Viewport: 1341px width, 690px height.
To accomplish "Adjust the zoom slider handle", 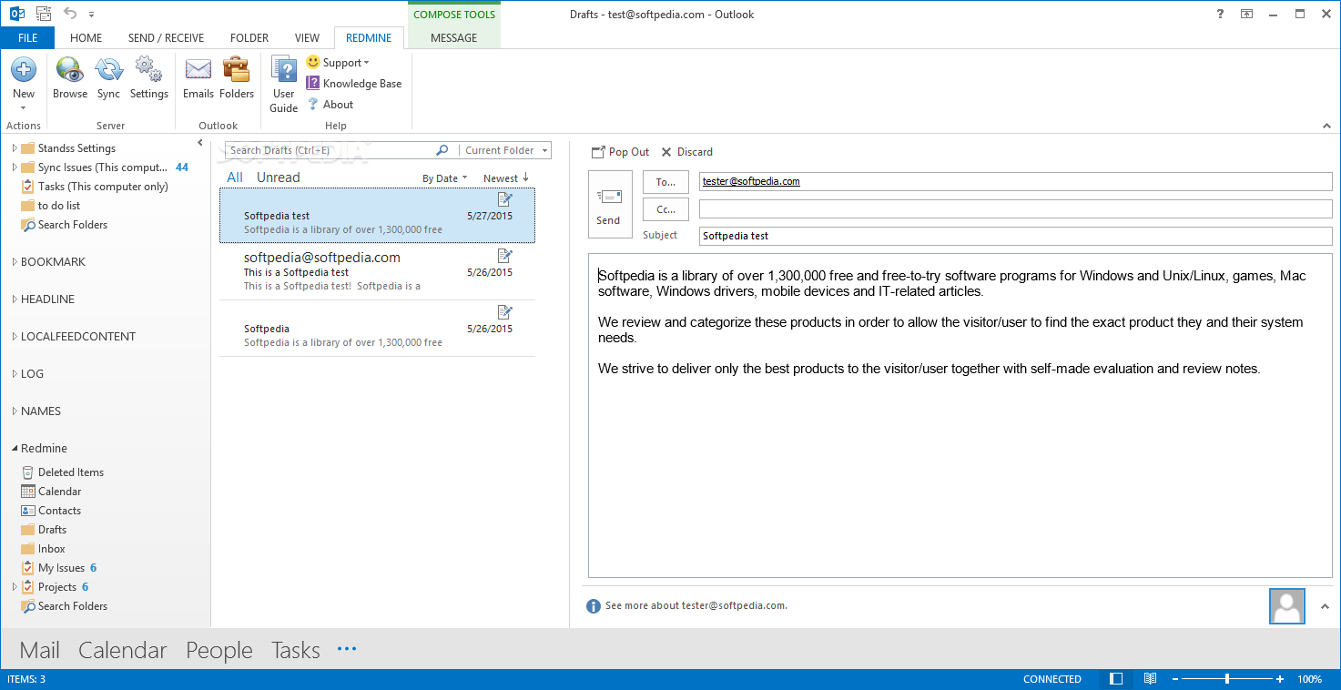I will tap(1227, 679).
